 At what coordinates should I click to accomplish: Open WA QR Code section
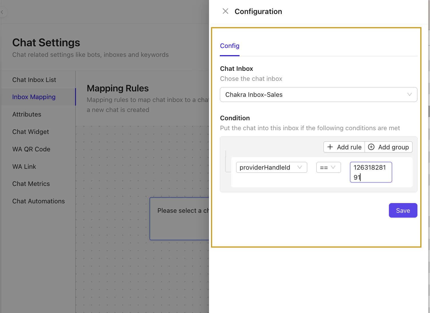(31, 149)
